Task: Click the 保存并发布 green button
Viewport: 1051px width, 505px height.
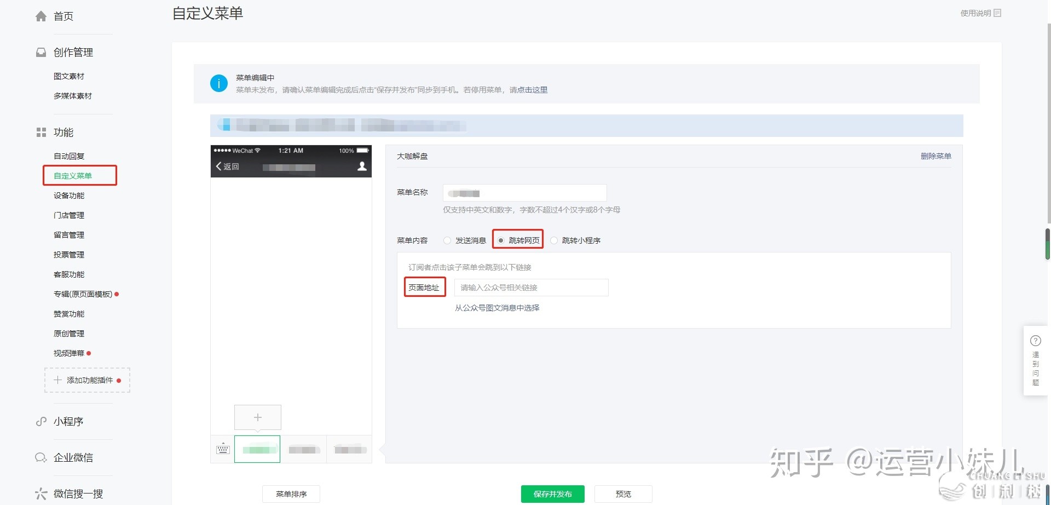Action: (552, 494)
